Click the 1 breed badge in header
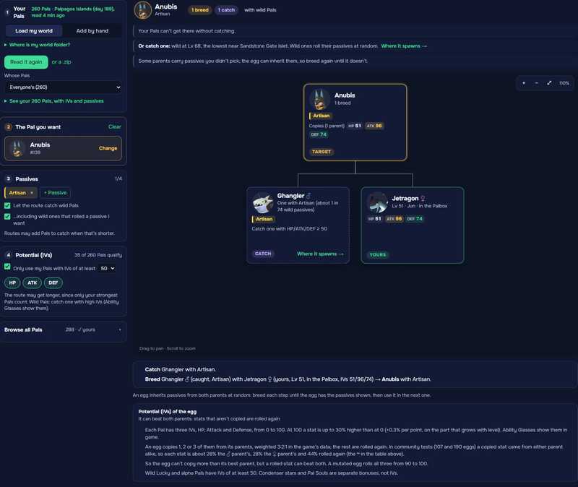The image size is (578, 487). (x=200, y=10)
